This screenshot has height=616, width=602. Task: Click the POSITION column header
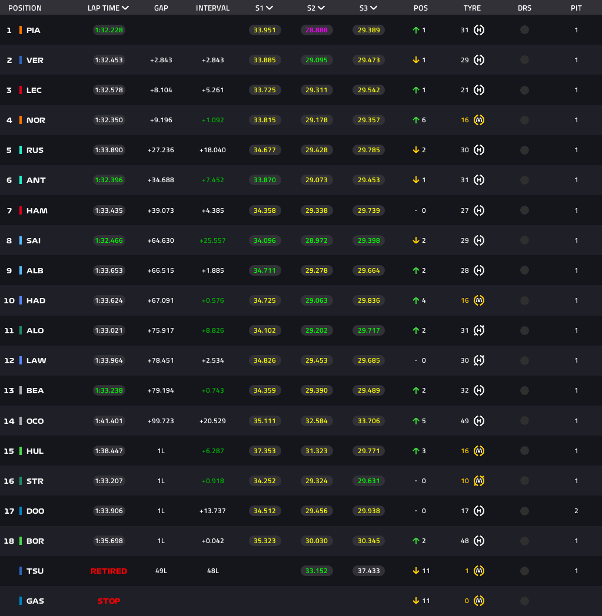[x=25, y=8]
